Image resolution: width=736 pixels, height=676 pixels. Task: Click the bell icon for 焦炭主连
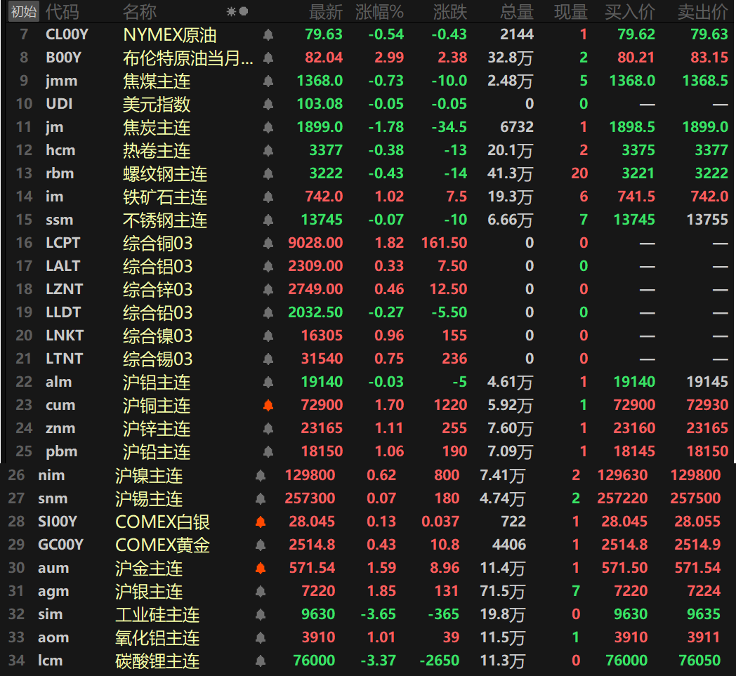268,127
